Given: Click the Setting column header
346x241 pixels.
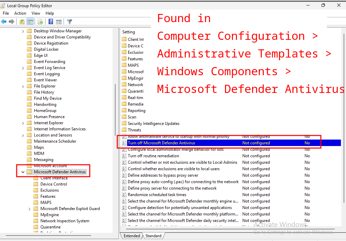Looking at the screenshot, I should (129, 32).
